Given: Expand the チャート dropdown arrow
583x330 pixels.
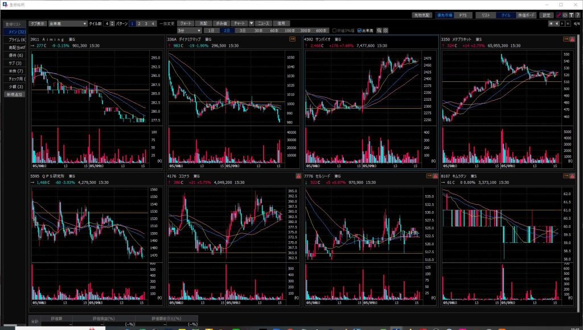Looking at the screenshot, I should tap(251, 23).
